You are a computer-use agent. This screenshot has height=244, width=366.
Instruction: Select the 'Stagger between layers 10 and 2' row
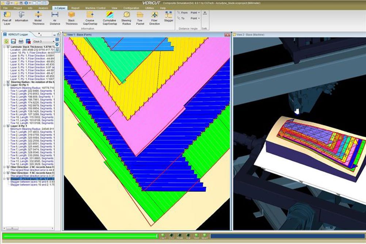tap(33, 185)
